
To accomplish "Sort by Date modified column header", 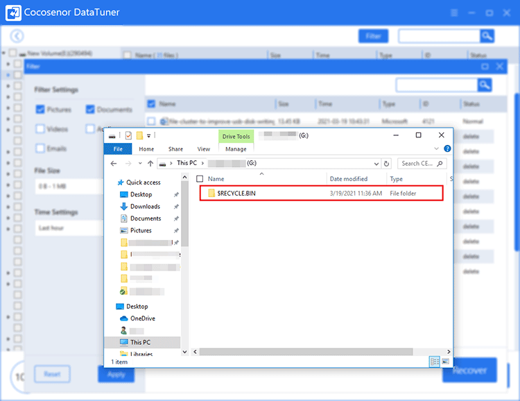I will point(349,179).
